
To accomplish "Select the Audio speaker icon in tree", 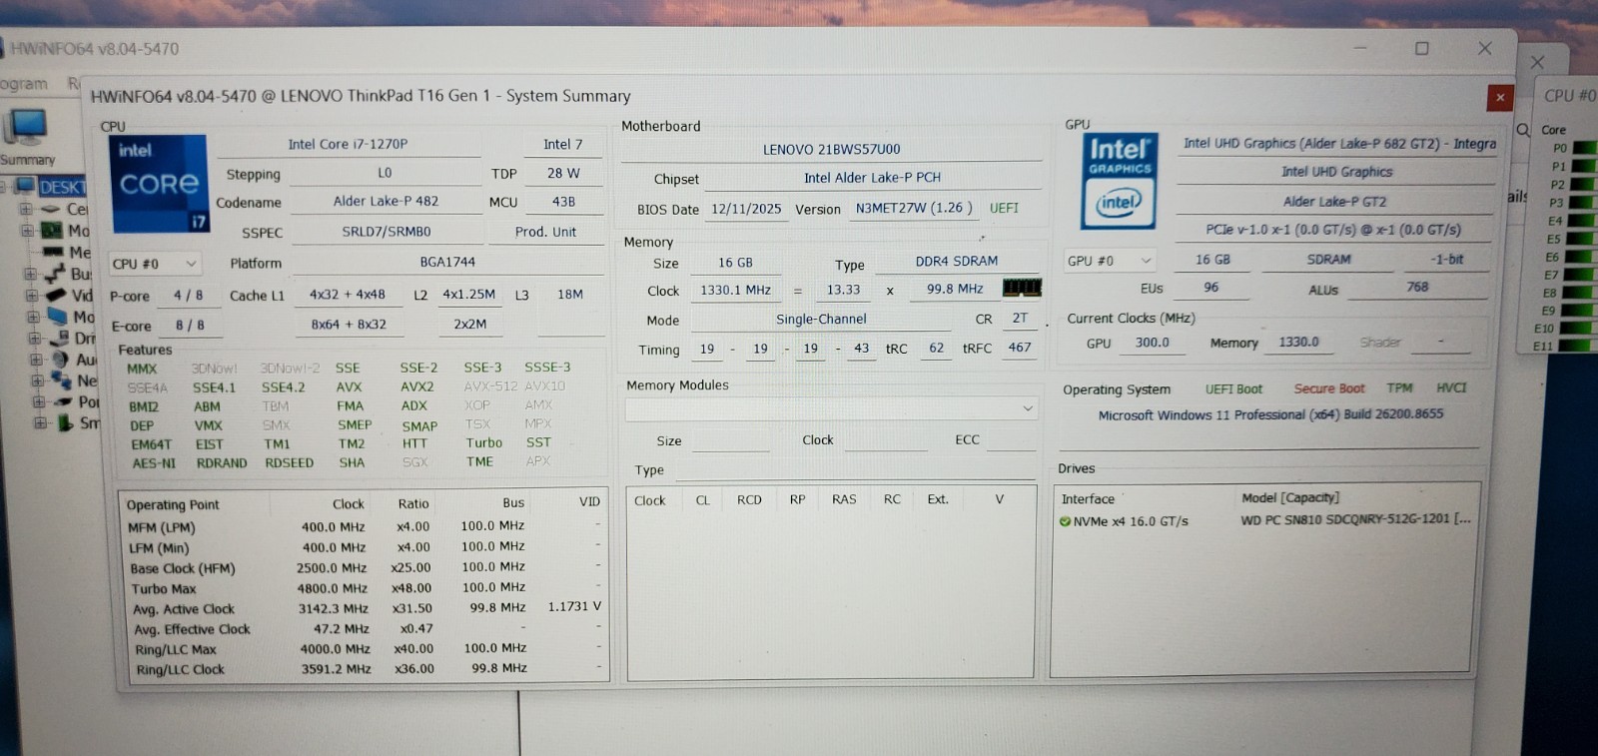I will coord(62,360).
